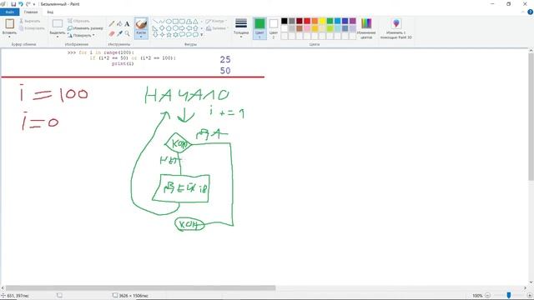Pick the Cloud callout shape
Screen dimensions: 534x300
[195, 35]
